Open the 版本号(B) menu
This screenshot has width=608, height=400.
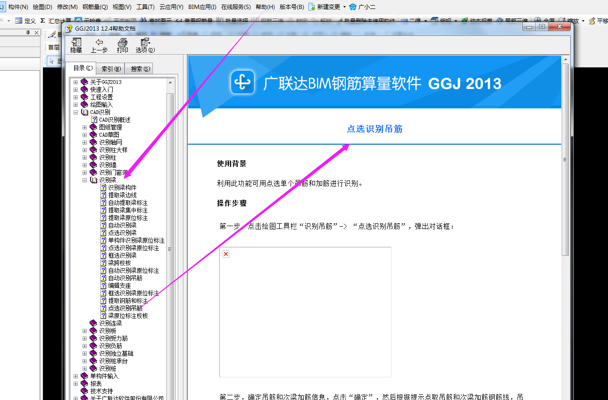pyautogui.click(x=292, y=7)
